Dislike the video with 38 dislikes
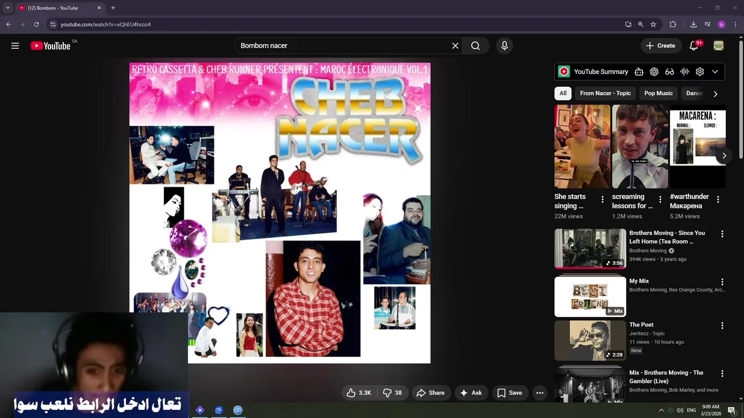Image resolution: width=744 pixels, height=418 pixels. 392,393
